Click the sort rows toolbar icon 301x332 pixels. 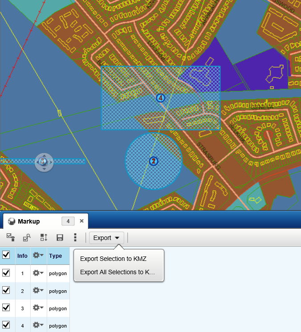44,238
